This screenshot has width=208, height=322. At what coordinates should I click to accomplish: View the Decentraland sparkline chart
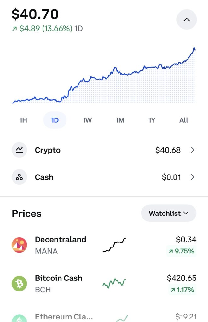tap(114, 245)
